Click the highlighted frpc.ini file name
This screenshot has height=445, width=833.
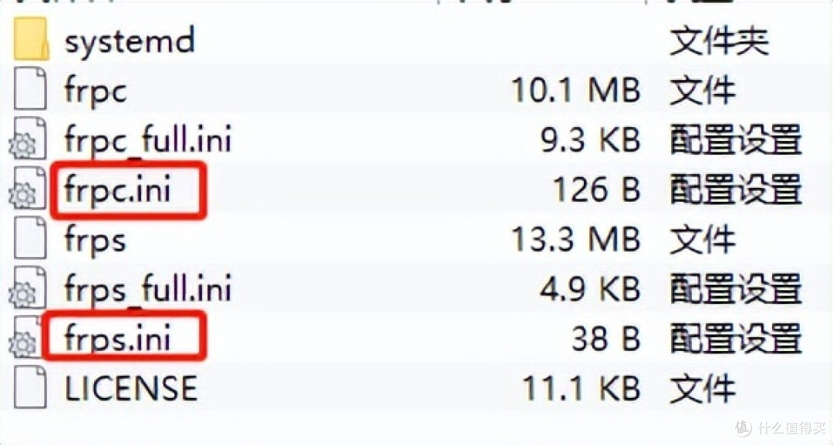[x=117, y=189]
